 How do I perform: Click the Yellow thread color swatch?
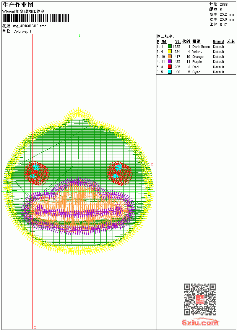[170, 51]
